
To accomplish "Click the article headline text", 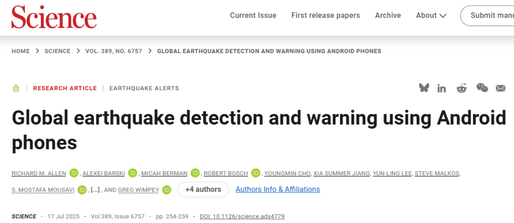I will (259, 130).
